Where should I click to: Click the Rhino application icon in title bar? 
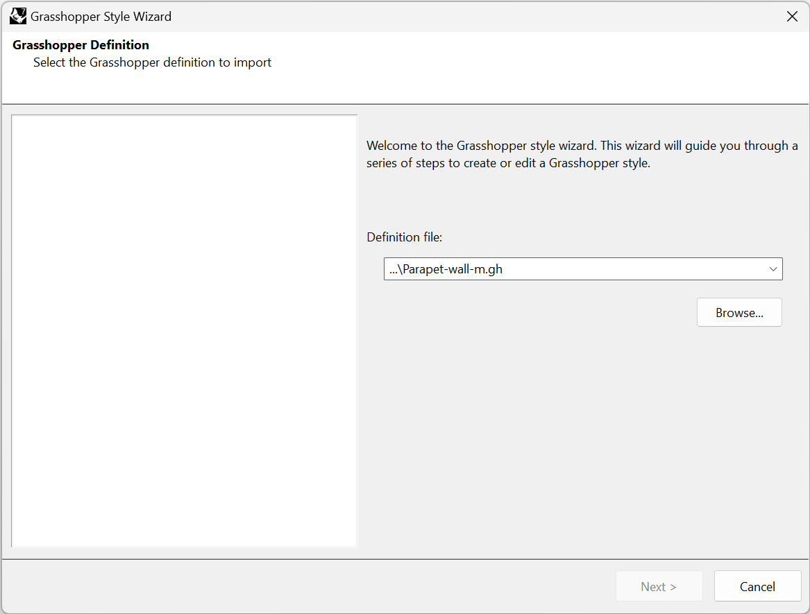click(18, 17)
